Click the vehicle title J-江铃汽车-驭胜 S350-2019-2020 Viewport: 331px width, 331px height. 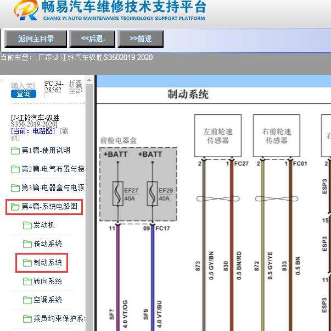35,120
